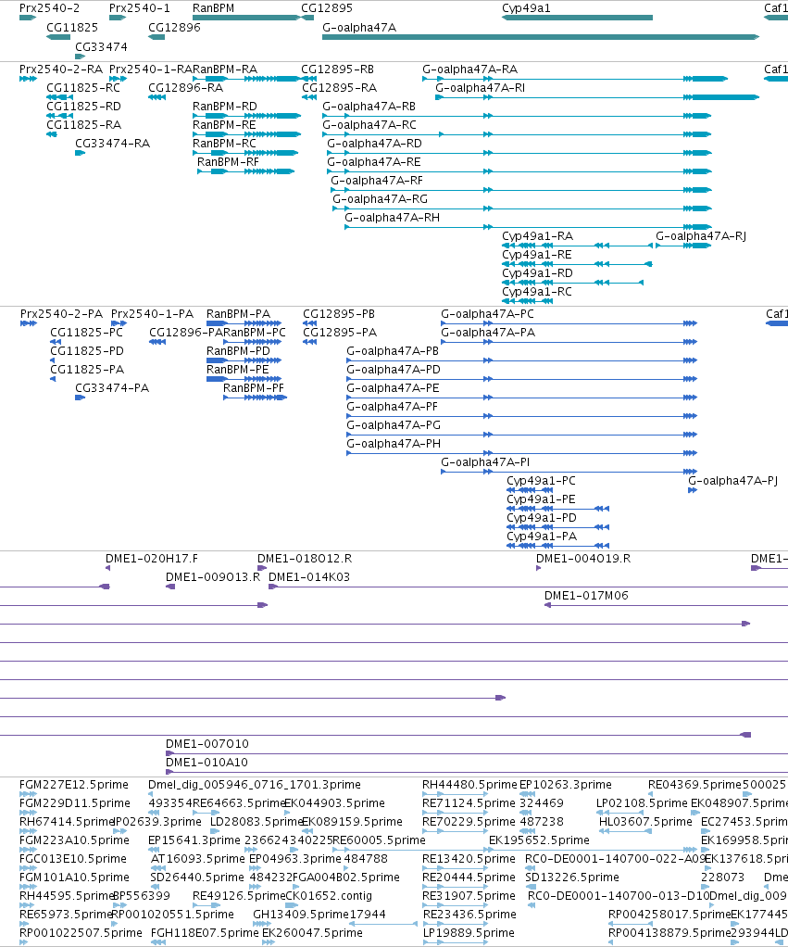Screen dimensions: 788x947
Task: Select the G-oalpha47A-RB transcript label
Action: (369, 107)
